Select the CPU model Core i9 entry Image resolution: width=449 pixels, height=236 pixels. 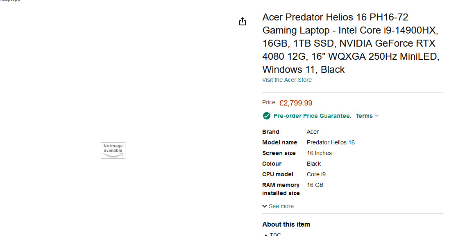[316, 174]
